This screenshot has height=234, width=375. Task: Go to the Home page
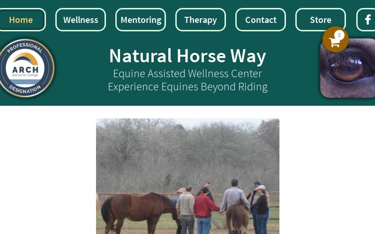[x=21, y=20]
